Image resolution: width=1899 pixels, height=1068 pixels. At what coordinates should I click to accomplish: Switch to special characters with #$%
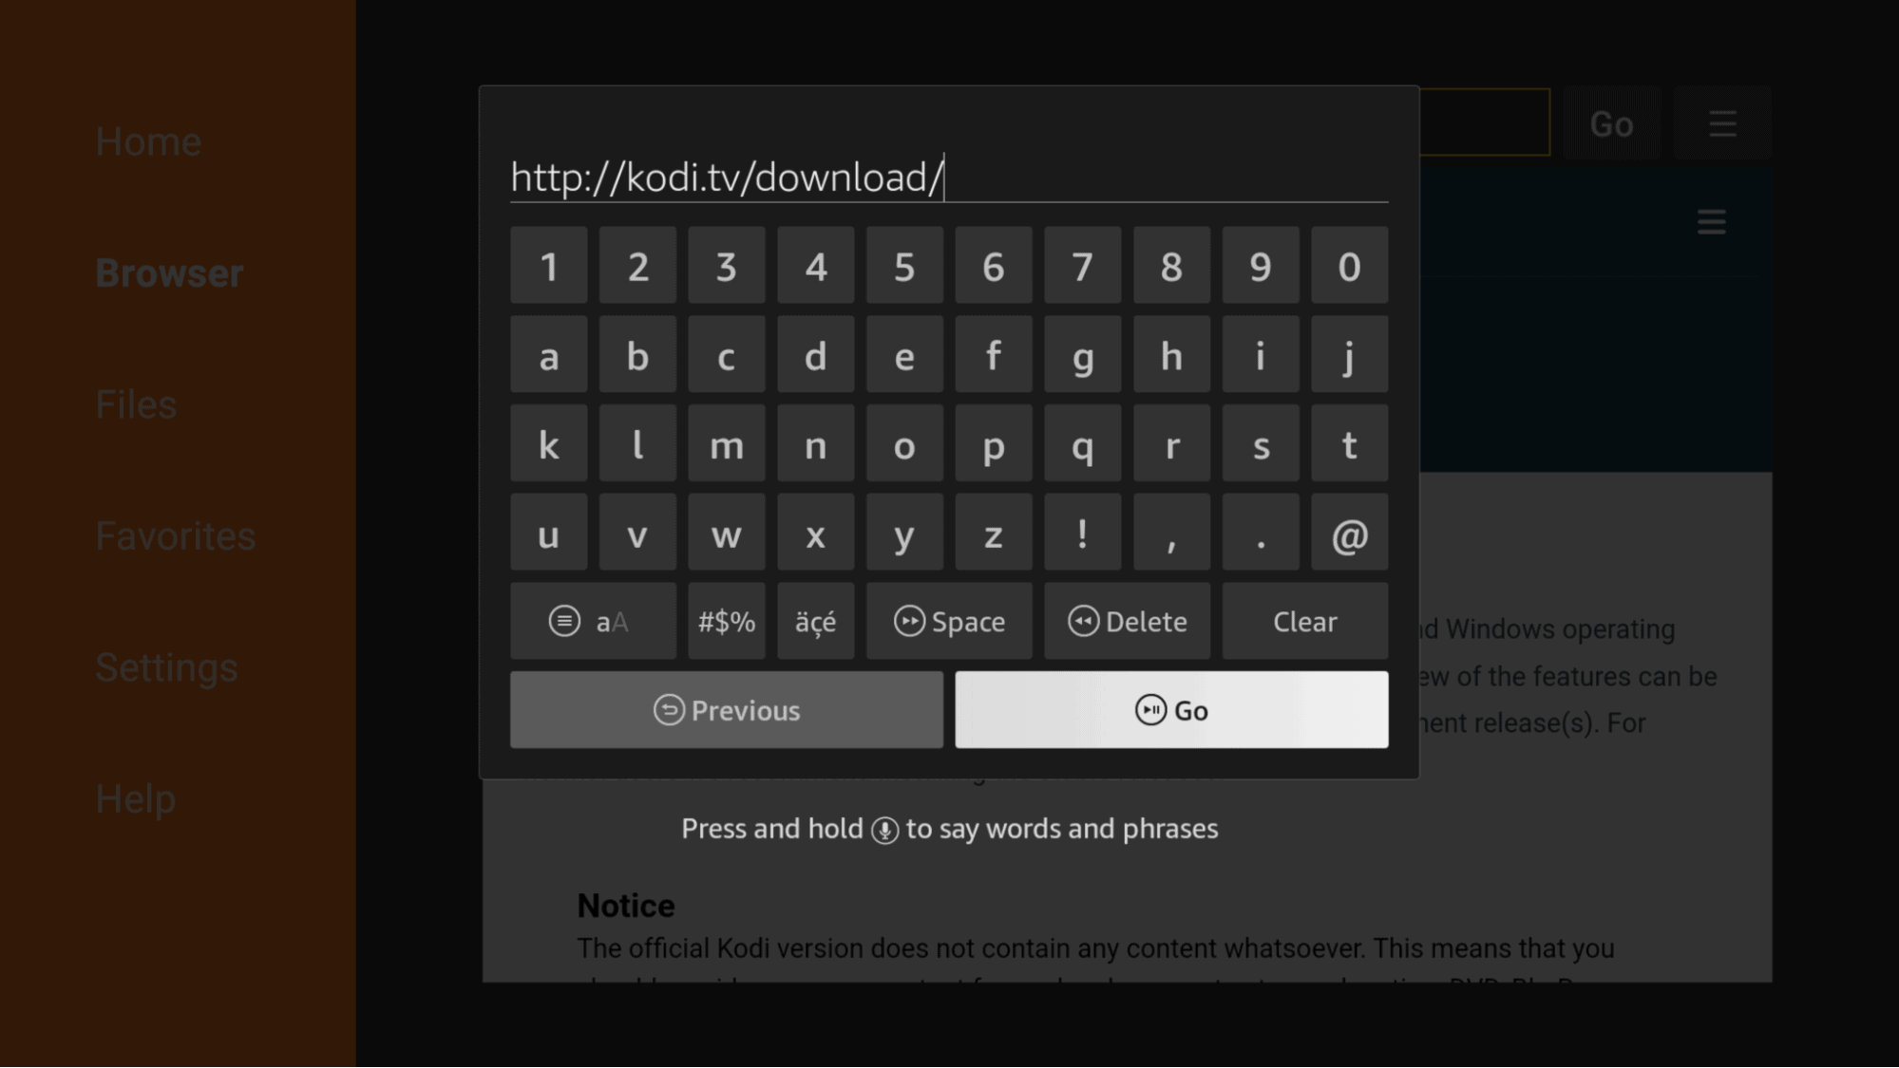tap(727, 621)
